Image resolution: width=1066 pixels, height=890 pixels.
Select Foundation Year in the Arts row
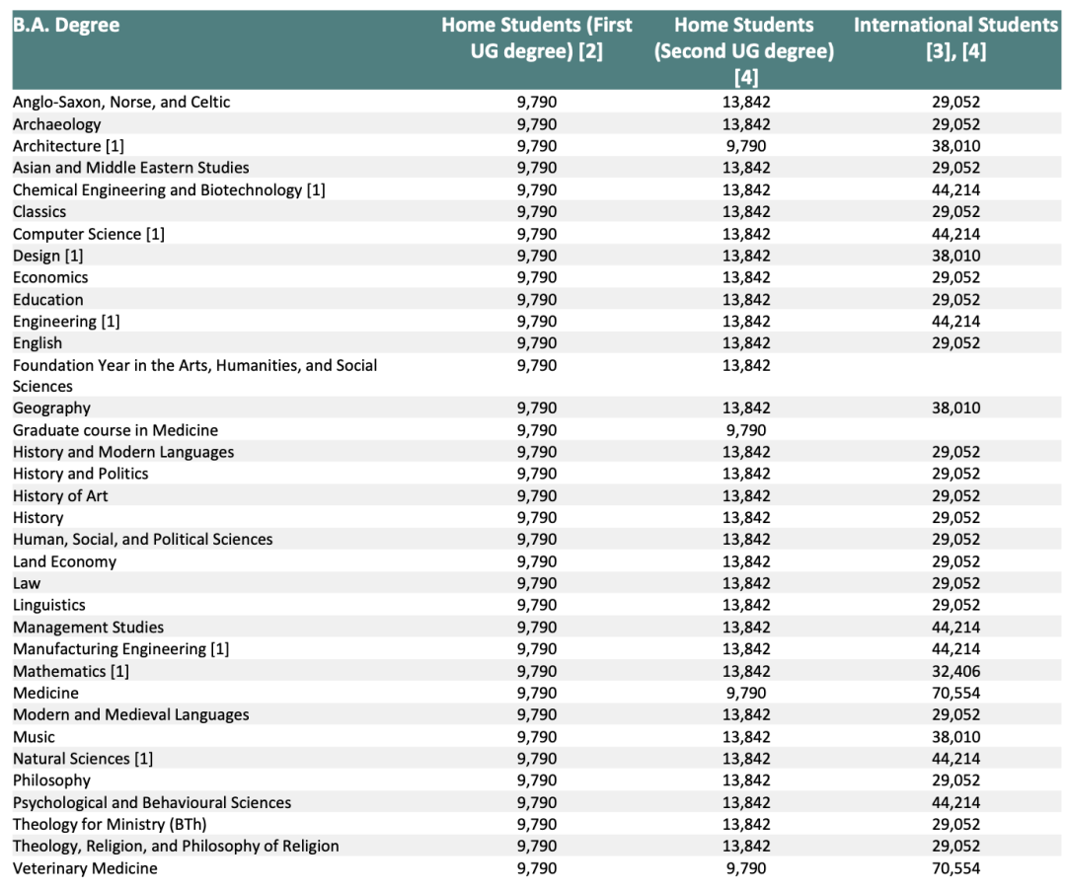point(536,375)
